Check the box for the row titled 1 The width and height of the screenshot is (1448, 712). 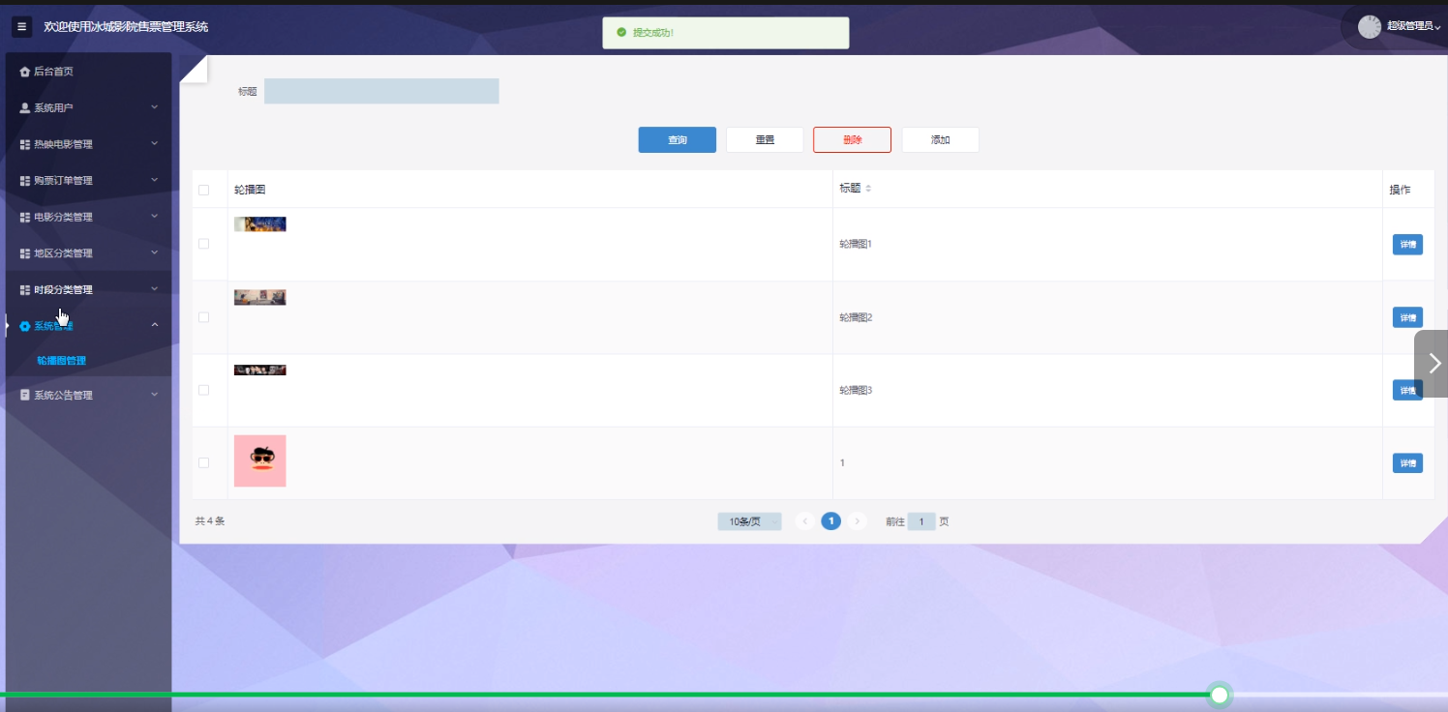203,462
